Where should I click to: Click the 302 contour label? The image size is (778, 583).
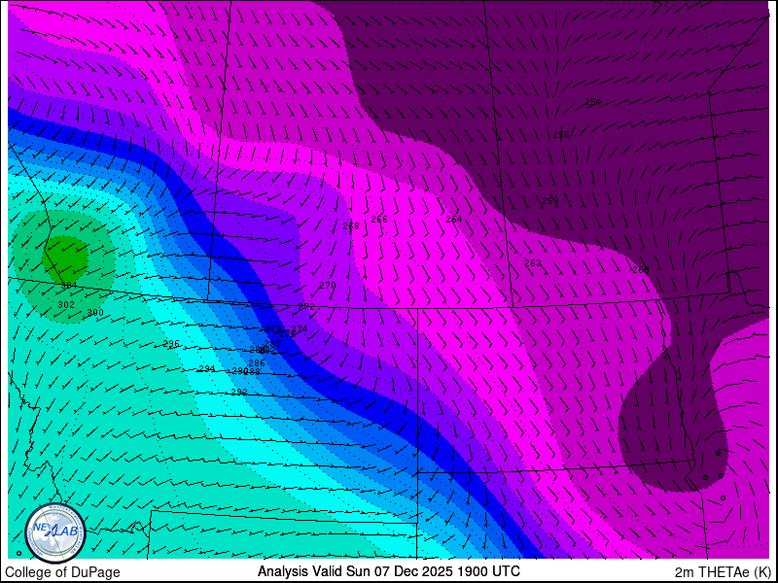tap(66, 304)
